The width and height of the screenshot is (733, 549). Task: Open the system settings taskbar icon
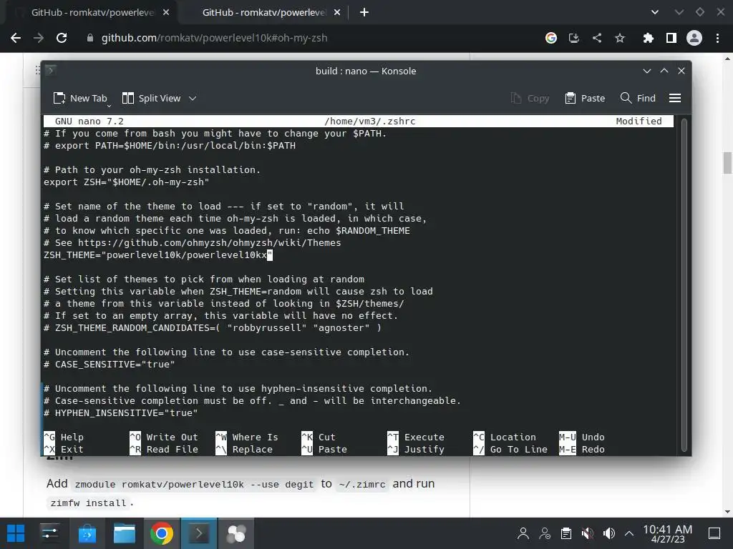pos(49,533)
